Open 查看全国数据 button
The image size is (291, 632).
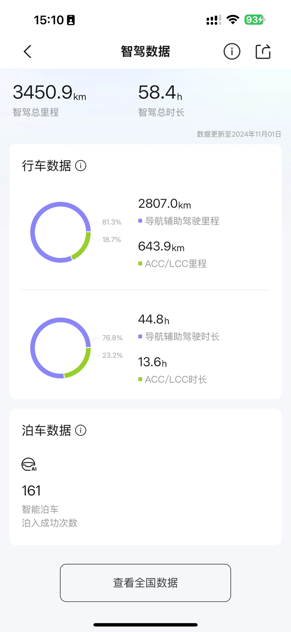point(145,583)
